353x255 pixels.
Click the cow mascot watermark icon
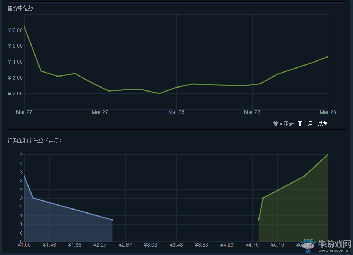click(x=309, y=246)
